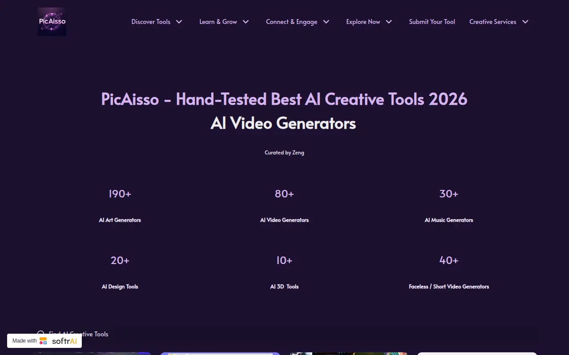Click the Softr logo icon in badge
Screen dimensions: 569x355
point(43,341)
